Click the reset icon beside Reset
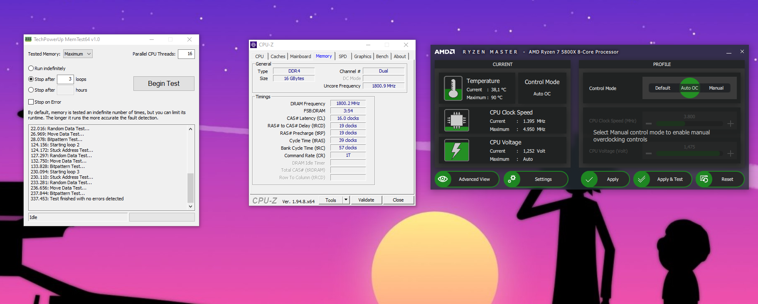 (x=704, y=179)
